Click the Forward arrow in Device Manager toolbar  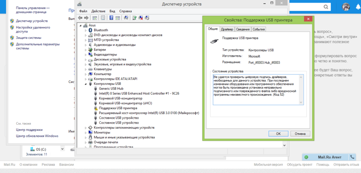click(86, 18)
